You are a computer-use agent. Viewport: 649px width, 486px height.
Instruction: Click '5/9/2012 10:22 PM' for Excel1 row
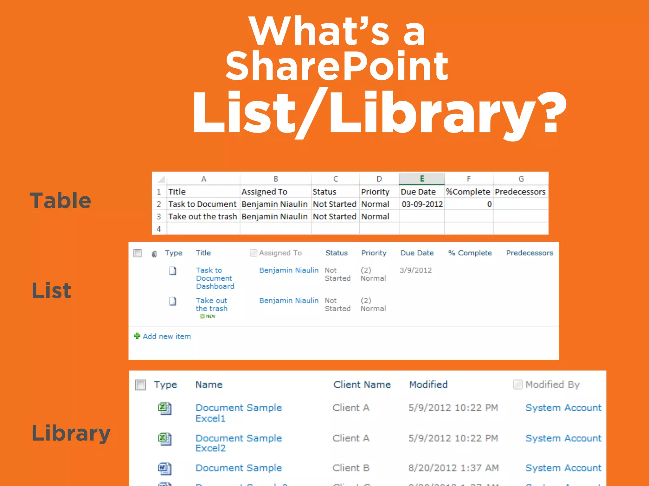coord(453,408)
